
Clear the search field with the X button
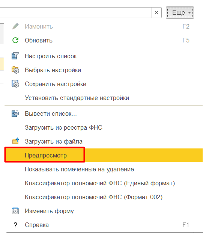tap(156, 12)
